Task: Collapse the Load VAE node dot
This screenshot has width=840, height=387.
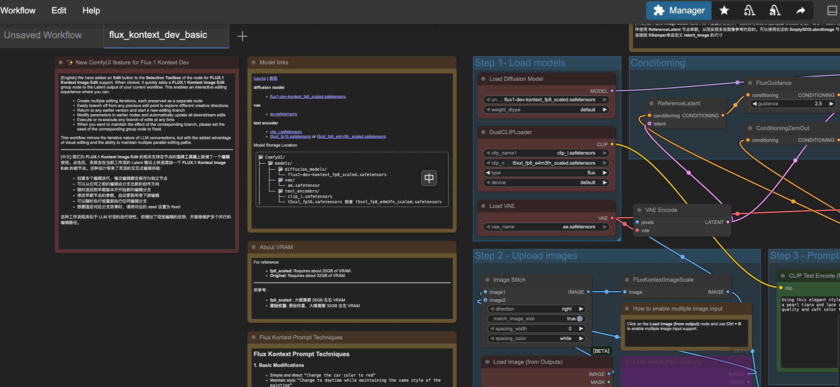Action: [483, 206]
